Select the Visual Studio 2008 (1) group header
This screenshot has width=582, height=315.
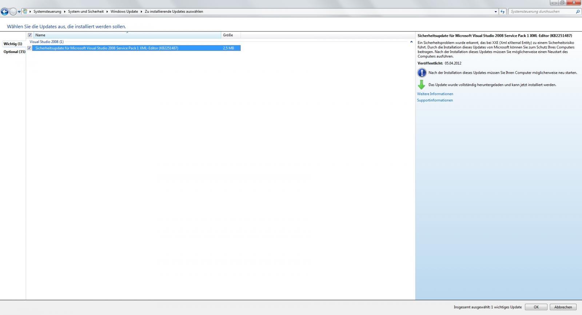pos(47,42)
